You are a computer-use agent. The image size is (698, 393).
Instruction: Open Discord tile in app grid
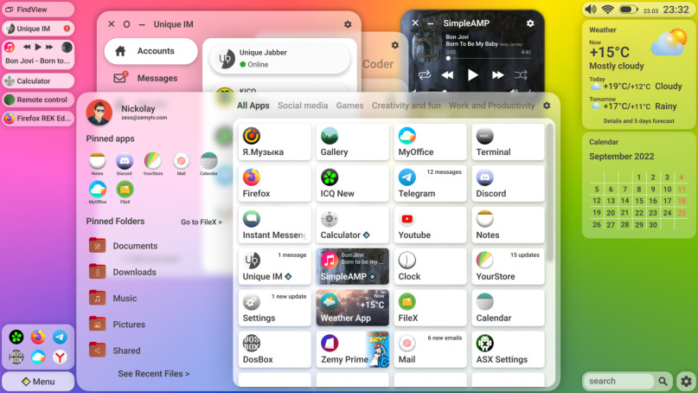coord(508,184)
